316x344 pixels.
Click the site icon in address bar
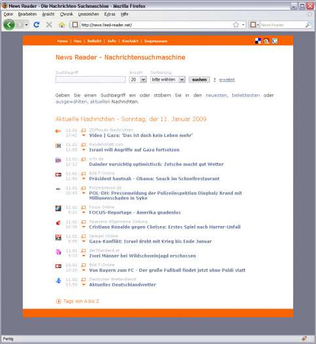(75, 25)
